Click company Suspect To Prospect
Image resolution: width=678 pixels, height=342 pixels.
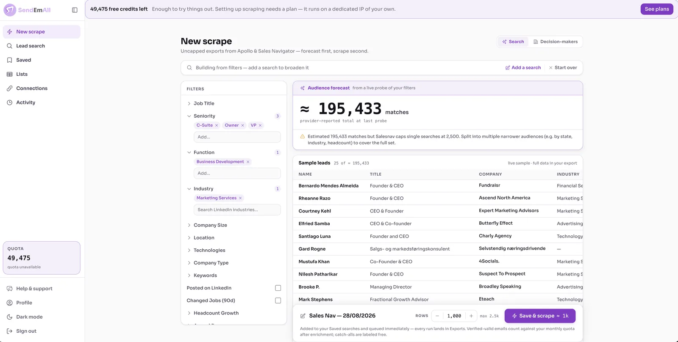coord(502,274)
